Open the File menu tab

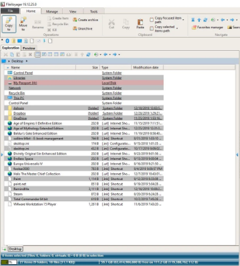pyautogui.click(x=10, y=11)
